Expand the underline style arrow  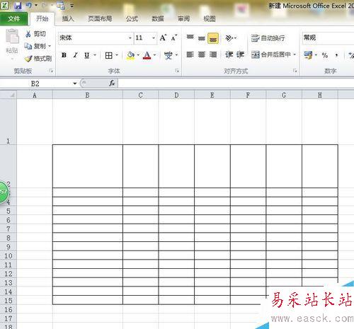tap(95, 55)
